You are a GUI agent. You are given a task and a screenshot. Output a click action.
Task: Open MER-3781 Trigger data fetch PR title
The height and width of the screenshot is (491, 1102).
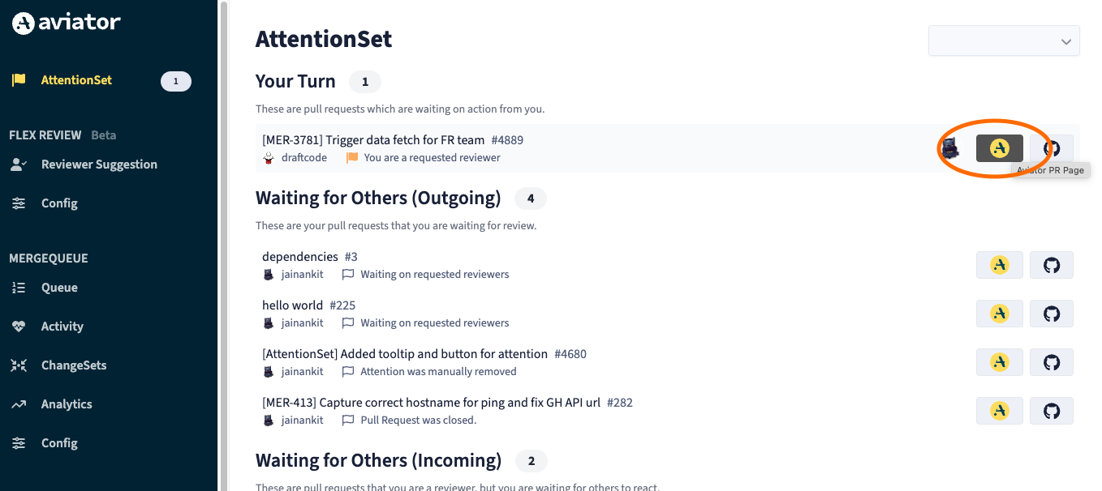tap(373, 140)
